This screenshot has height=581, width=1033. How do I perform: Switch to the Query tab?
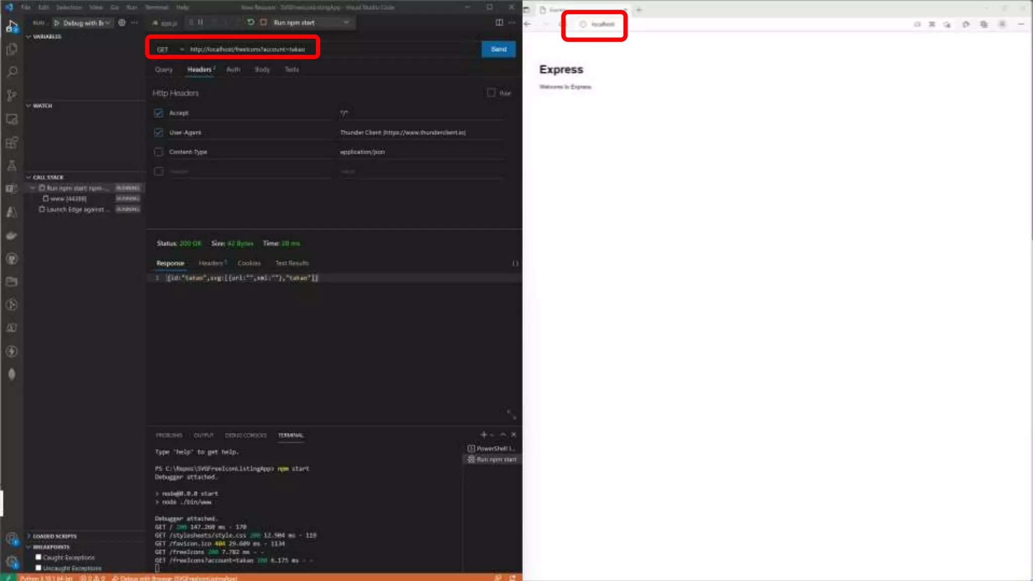click(163, 70)
